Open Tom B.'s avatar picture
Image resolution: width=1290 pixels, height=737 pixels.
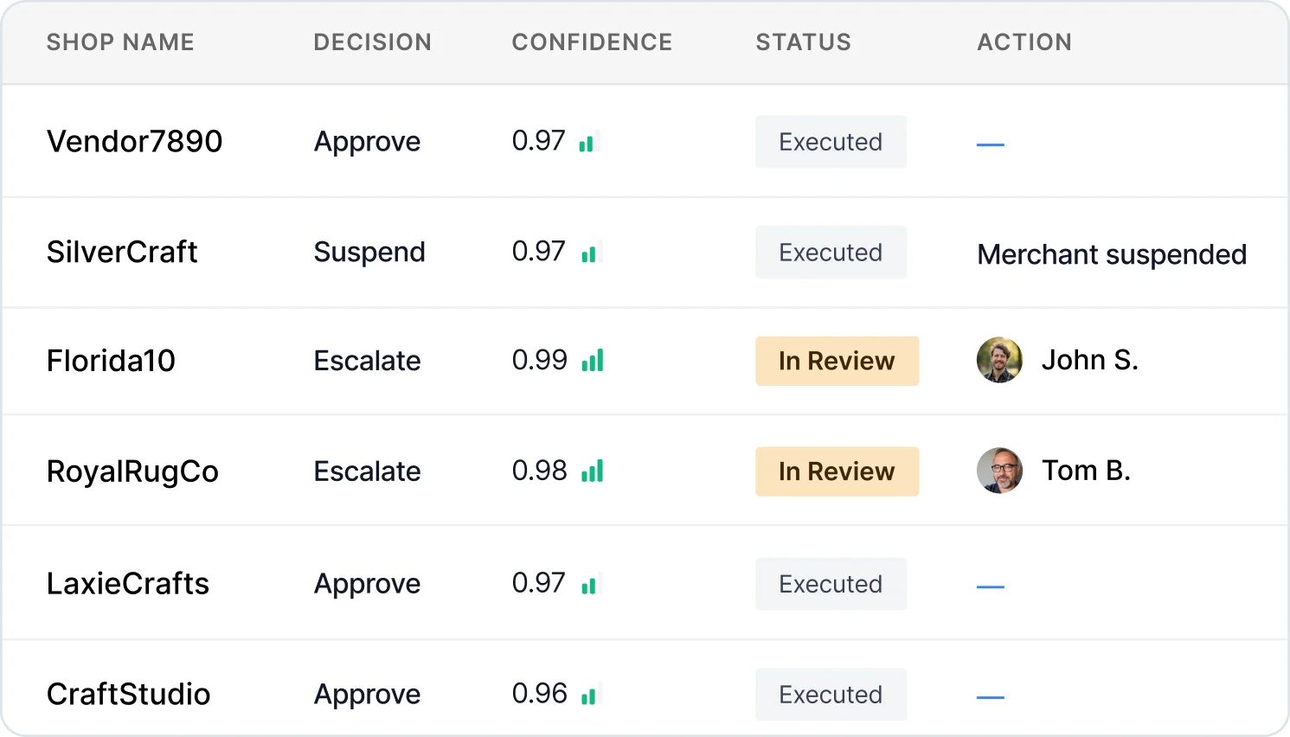coord(999,471)
